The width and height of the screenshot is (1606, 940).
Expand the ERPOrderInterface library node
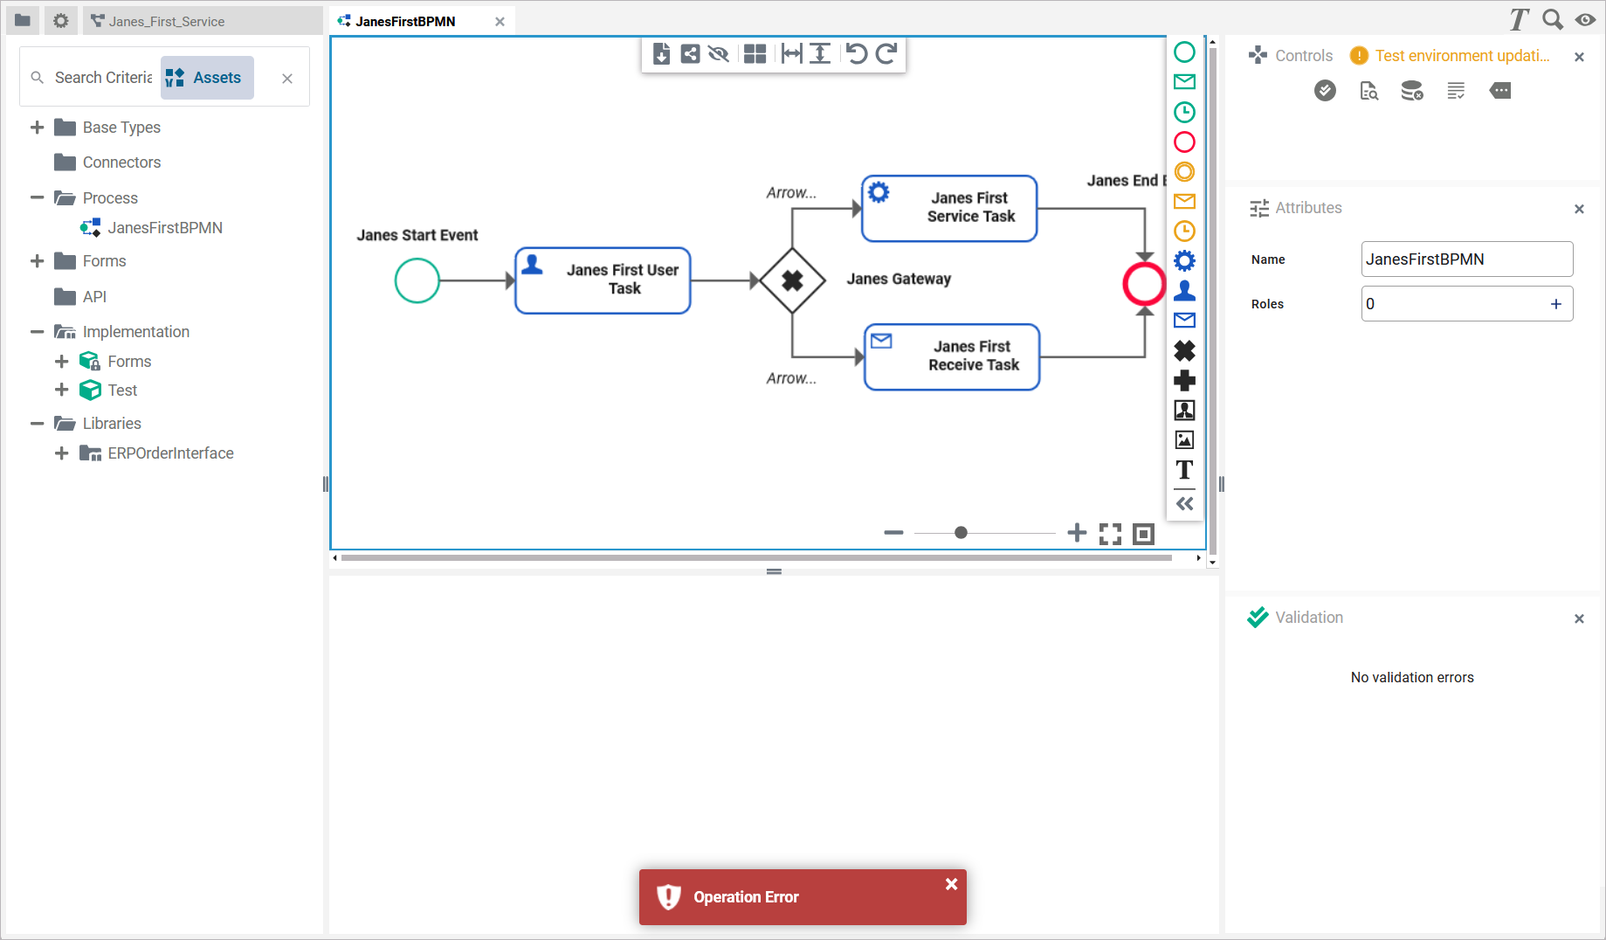click(62, 453)
